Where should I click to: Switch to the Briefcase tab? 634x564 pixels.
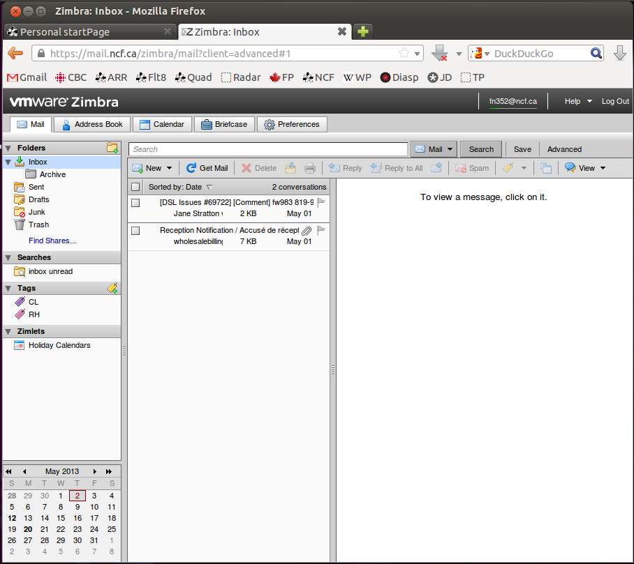[x=224, y=124]
